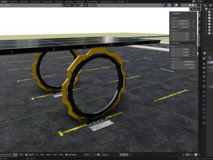
Task: Select the last collection icon in Outliner
Action: tap(209, 33)
